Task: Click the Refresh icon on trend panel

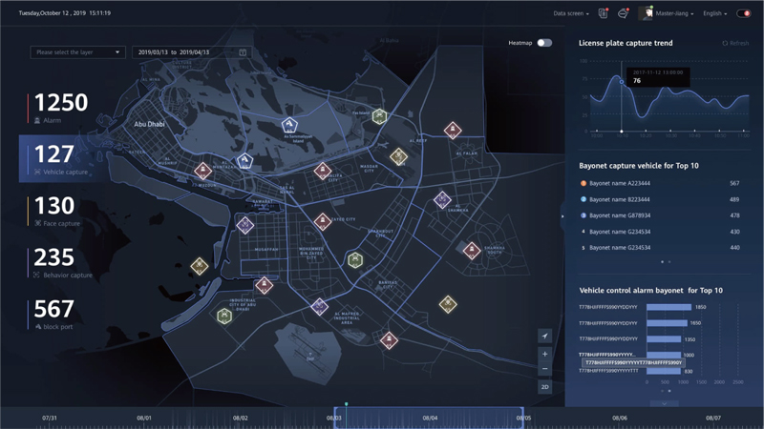Action: point(725,44)
